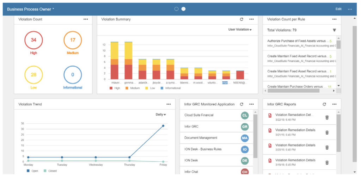361x179 pixels.
Task: Open Violation Count per Rule options menu
Action: [334, 19]
